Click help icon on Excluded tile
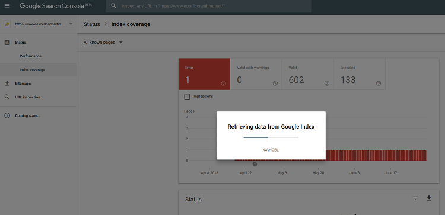This screenshot has width=445, height=215. (x=379, y=84)
